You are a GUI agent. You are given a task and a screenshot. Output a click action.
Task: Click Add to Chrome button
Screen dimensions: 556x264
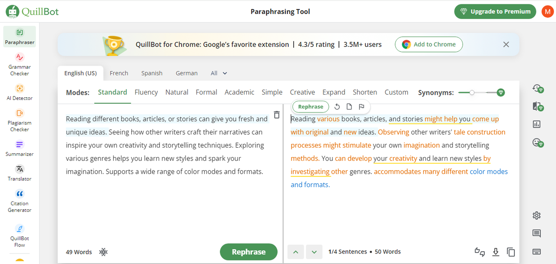point(429,44)
